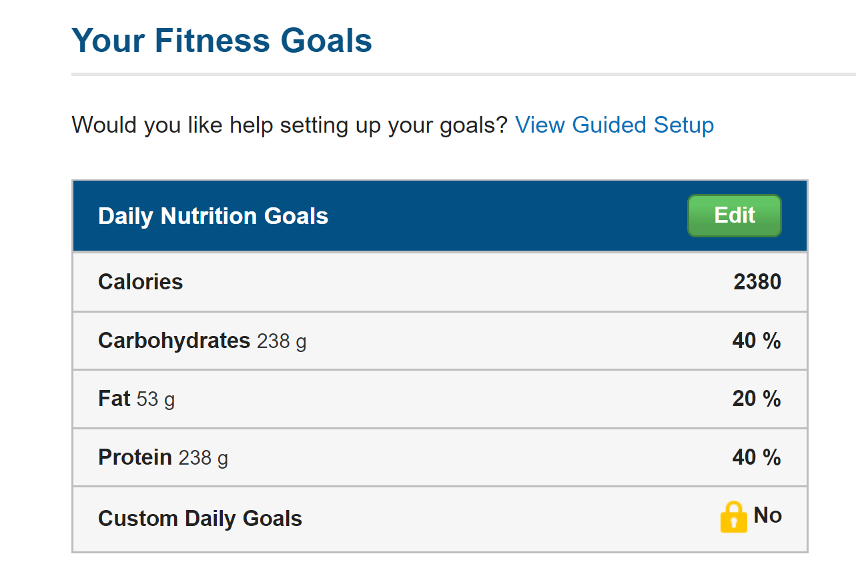
Task: Click the 2380 calories value
Action: coord(757,282)
